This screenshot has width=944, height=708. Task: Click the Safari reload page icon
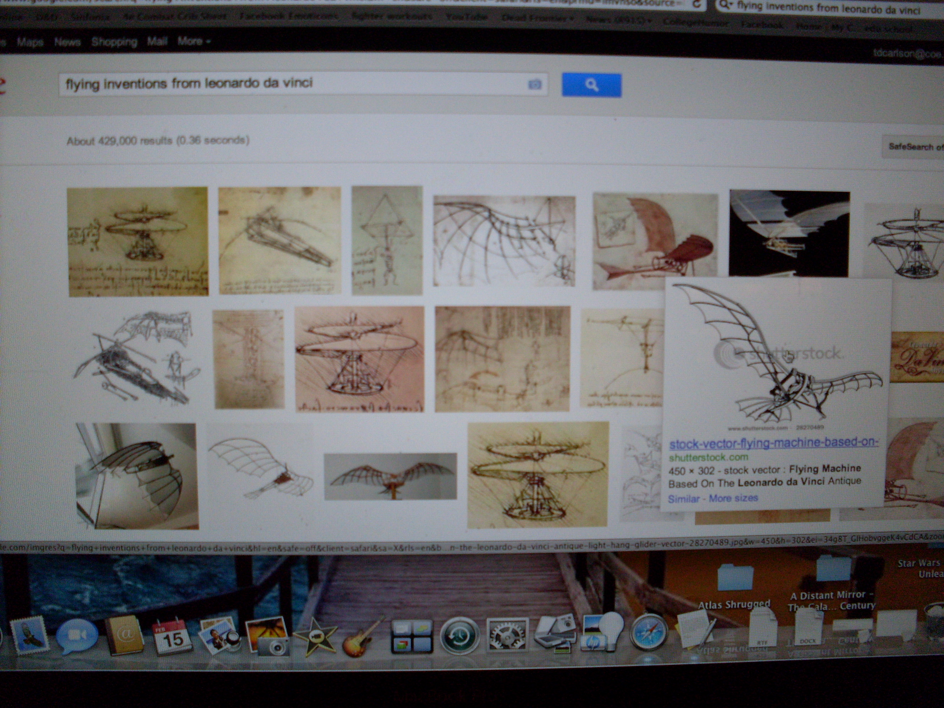696,4
